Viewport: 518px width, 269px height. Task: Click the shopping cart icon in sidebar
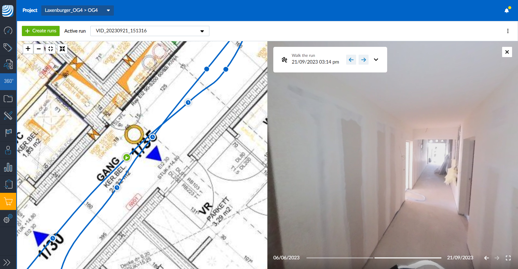[x=8, y=201]
